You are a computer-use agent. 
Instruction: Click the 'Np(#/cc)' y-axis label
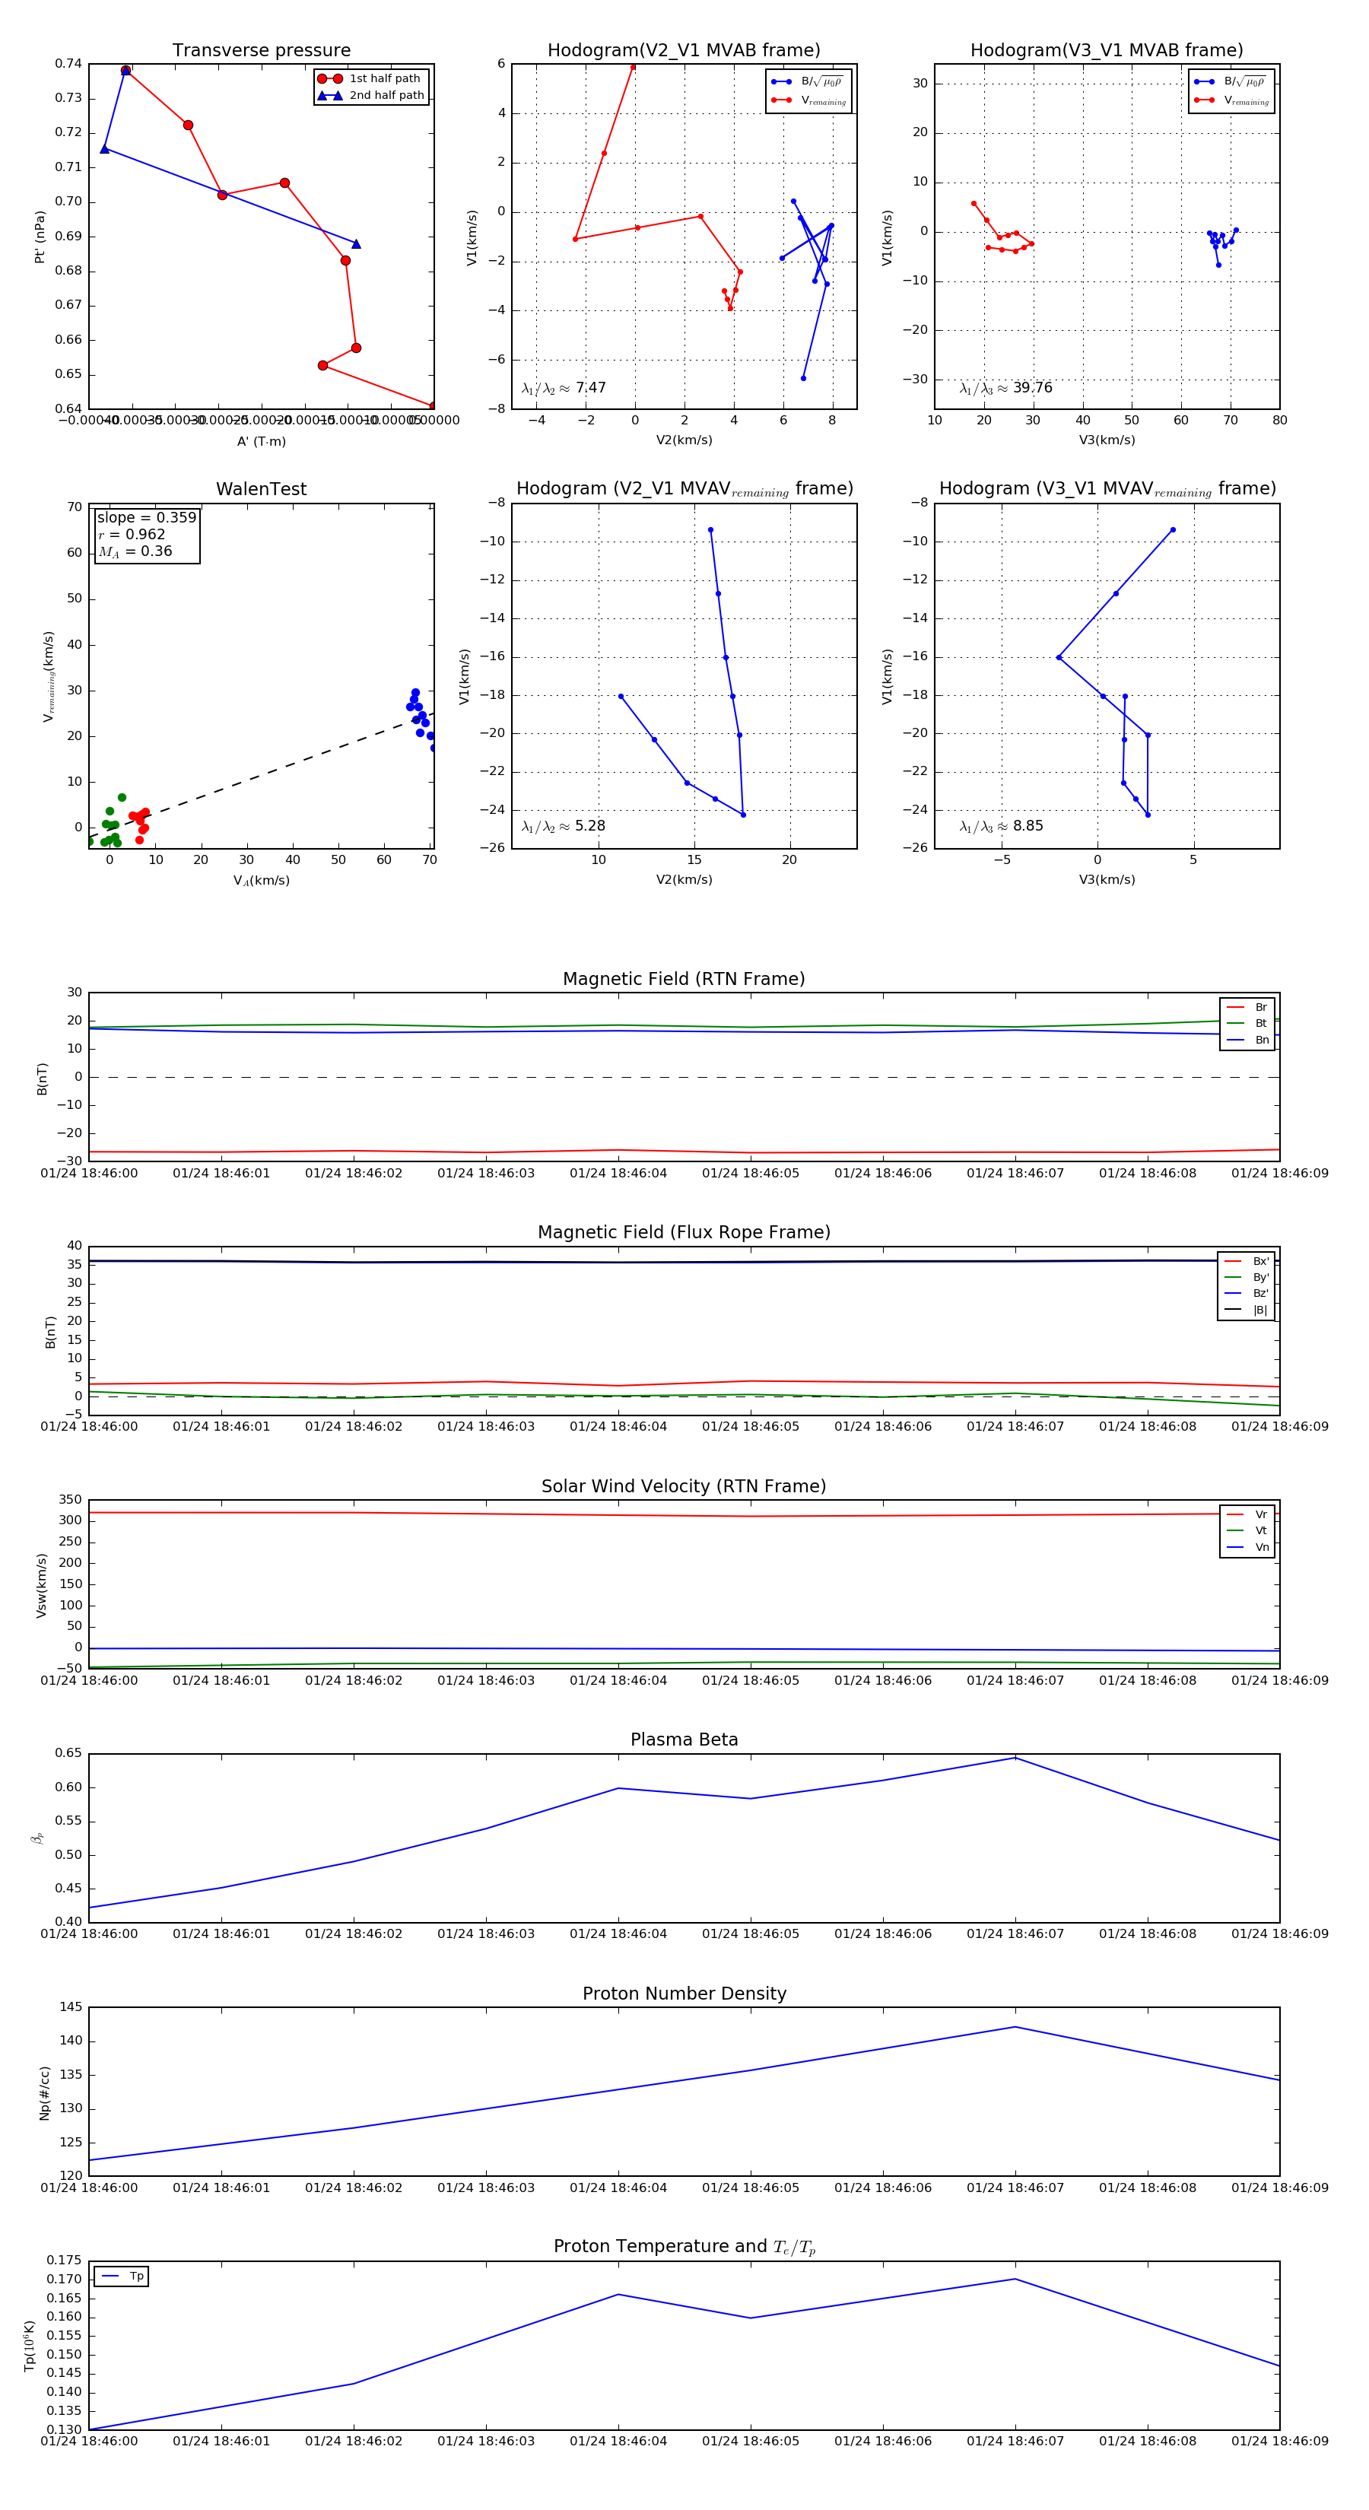[44, 2092]
